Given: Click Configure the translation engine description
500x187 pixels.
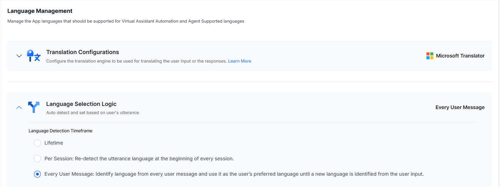Looking at the screenshot, I should coord(136,61).
